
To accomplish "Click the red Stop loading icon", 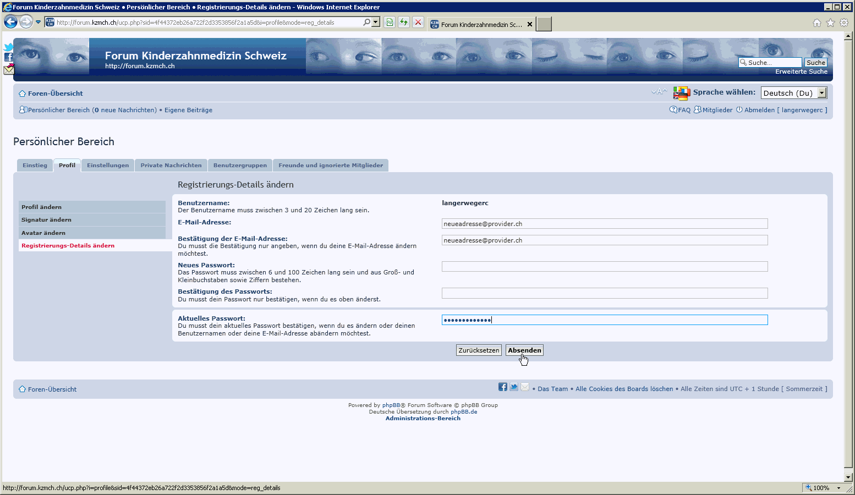I will (x=418, y=23).
